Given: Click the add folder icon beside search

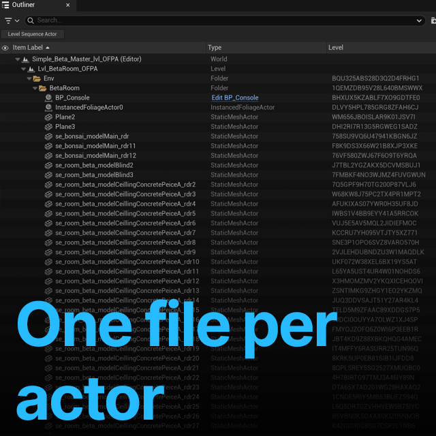Looking at the screenshot, I should pyautogui.click(x=433, y=20).
